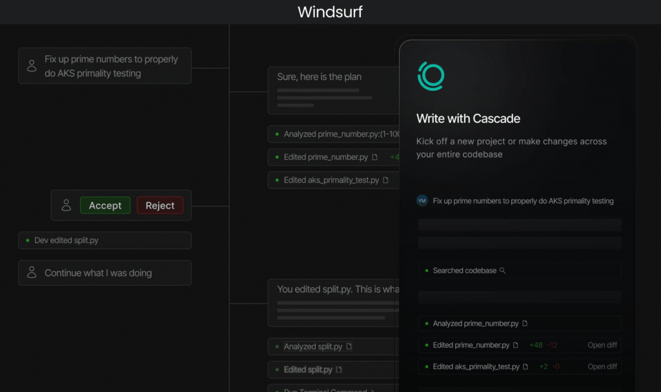Click user icon beside the Accept button
661x392 pixels.
66,205
